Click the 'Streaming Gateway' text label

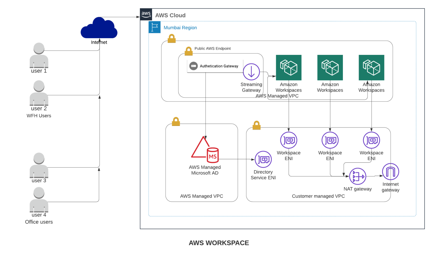tap(251, 87)
